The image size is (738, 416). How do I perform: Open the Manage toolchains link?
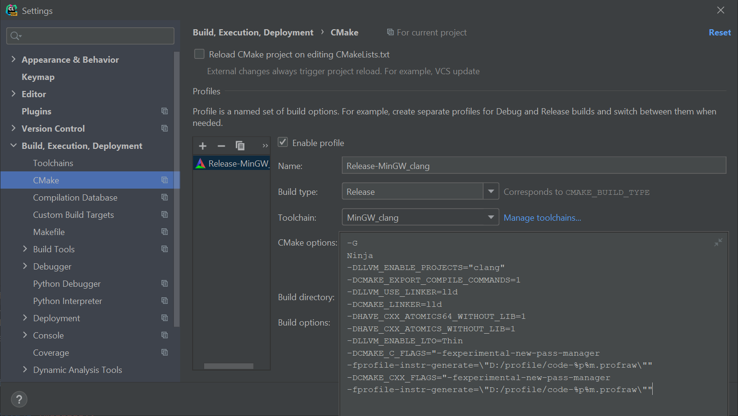click(x=542, y=217)
